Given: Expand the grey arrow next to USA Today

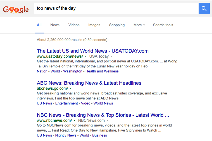Looking at the screenshot, I should point(111,56).
